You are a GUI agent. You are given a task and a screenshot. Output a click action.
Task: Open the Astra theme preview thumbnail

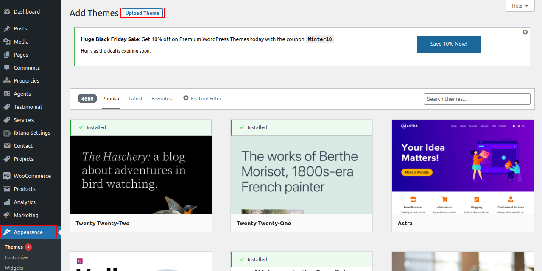tap(462, 167)
